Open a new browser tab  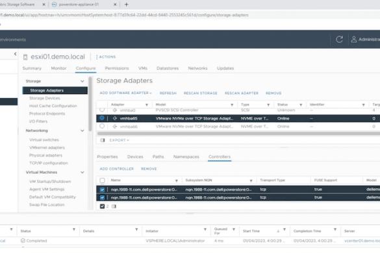coord(126,5)
